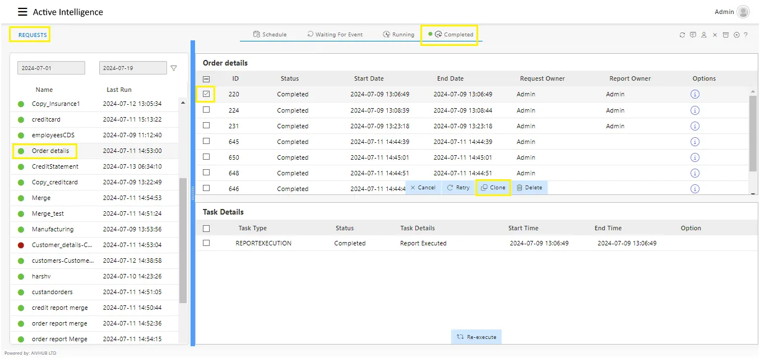This screenshot has width=760, height=358.
Task: Open info icon for request 645
Action: [x=695, y=142]
